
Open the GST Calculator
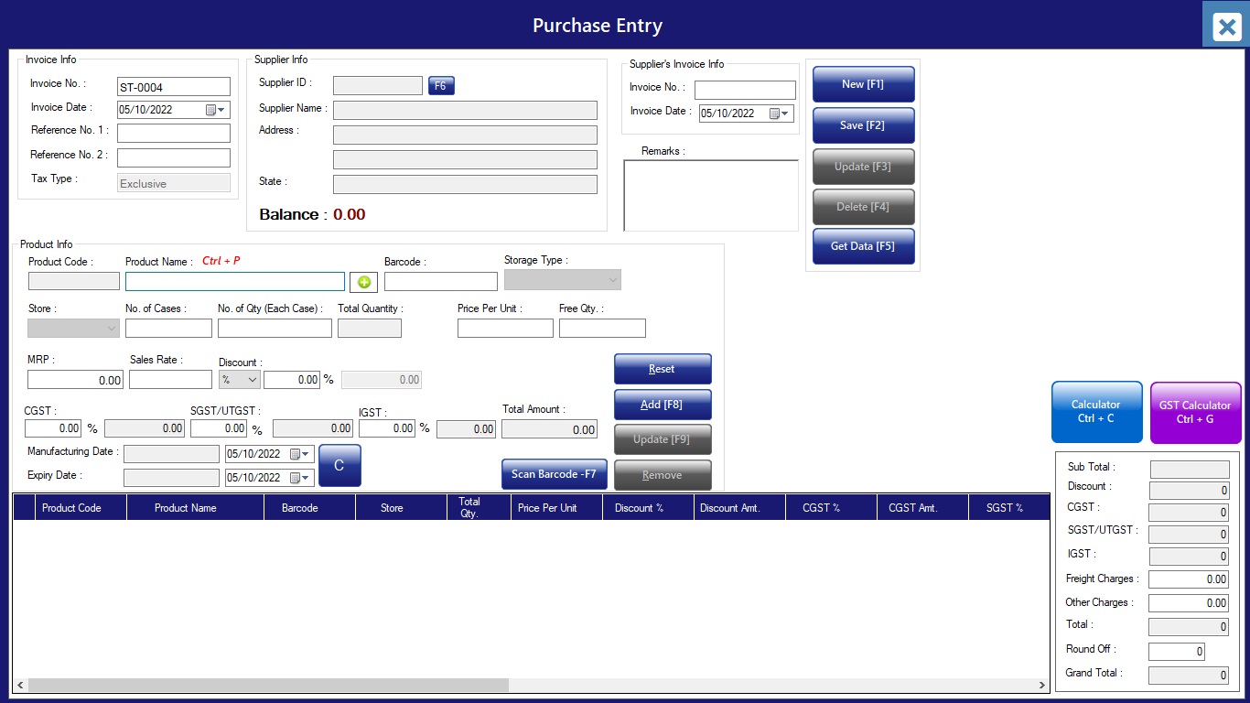point(1195,412)
